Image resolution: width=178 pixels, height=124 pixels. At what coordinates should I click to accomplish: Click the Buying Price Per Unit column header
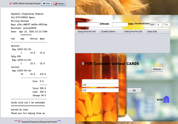click(x=88, y=32)
